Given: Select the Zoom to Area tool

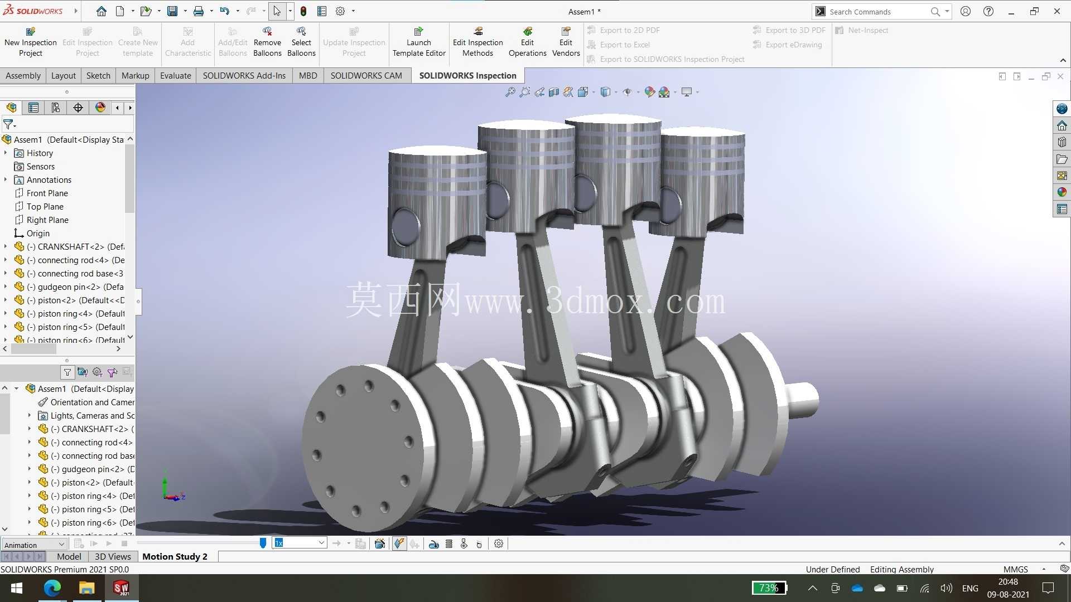Looking at the screenshot, I should [524, 92].
